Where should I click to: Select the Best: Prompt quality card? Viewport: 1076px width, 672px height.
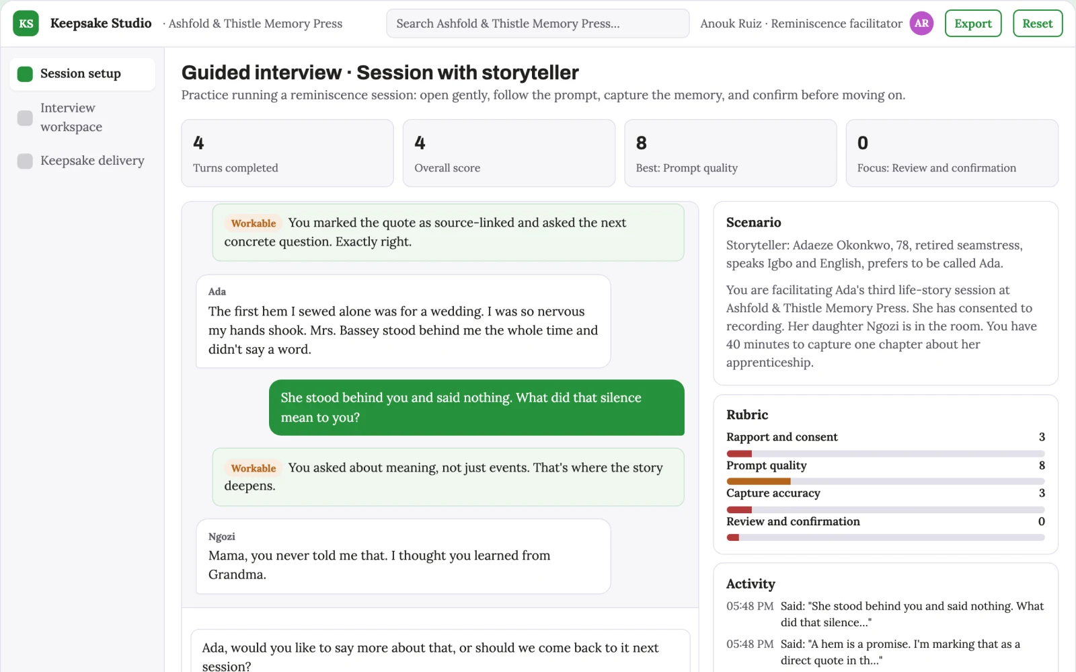[730, 153]
